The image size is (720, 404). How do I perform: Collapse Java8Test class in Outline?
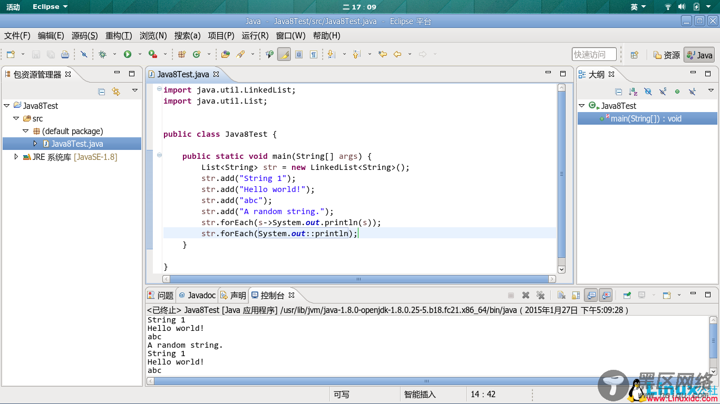click(582, 106)
